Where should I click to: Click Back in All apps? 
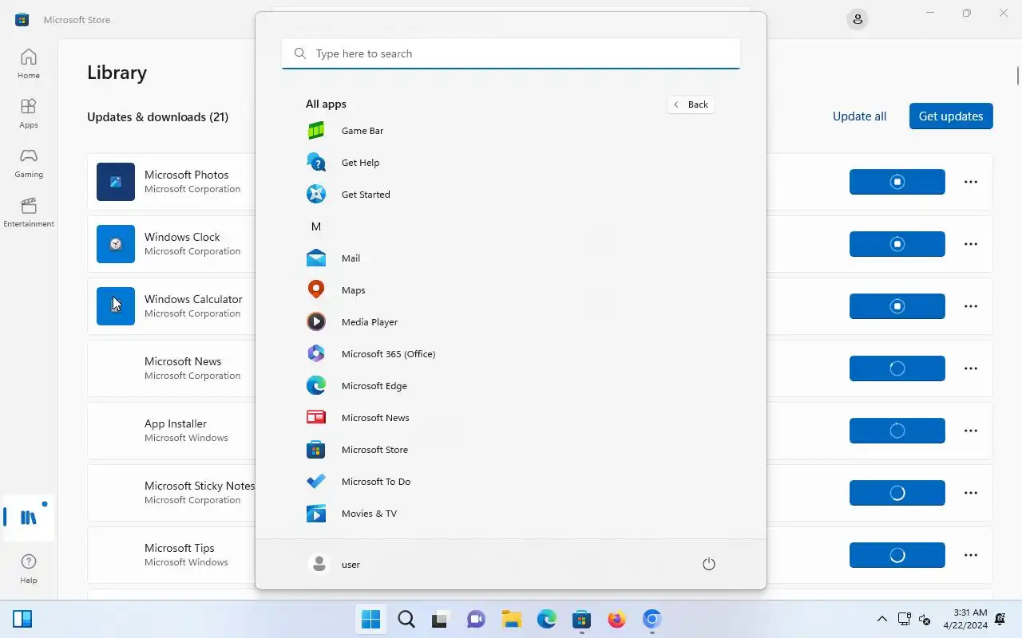point(691,104)
